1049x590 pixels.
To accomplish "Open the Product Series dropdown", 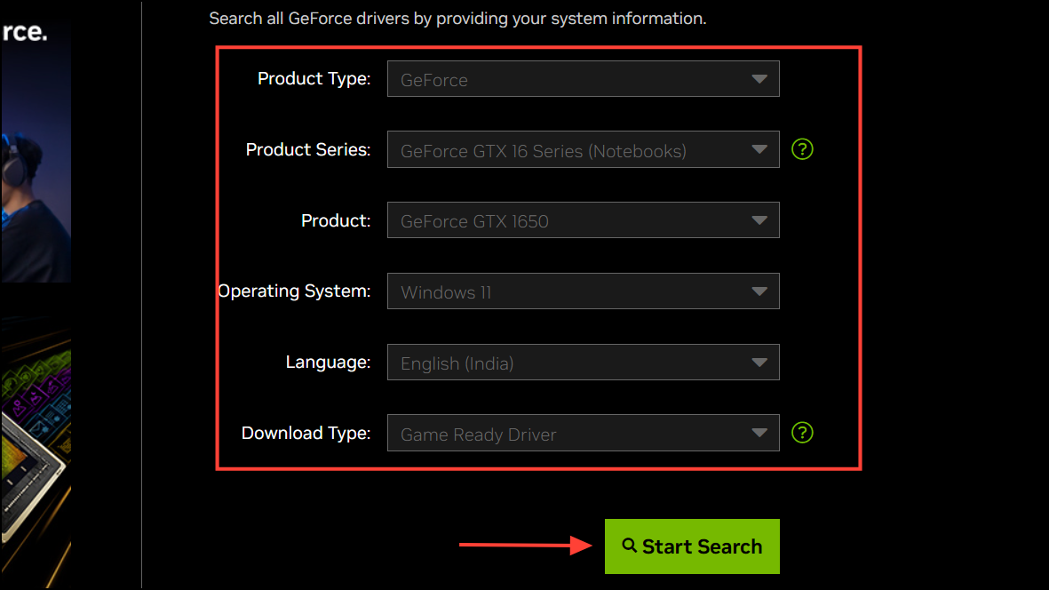I will (x=583, y=150).
